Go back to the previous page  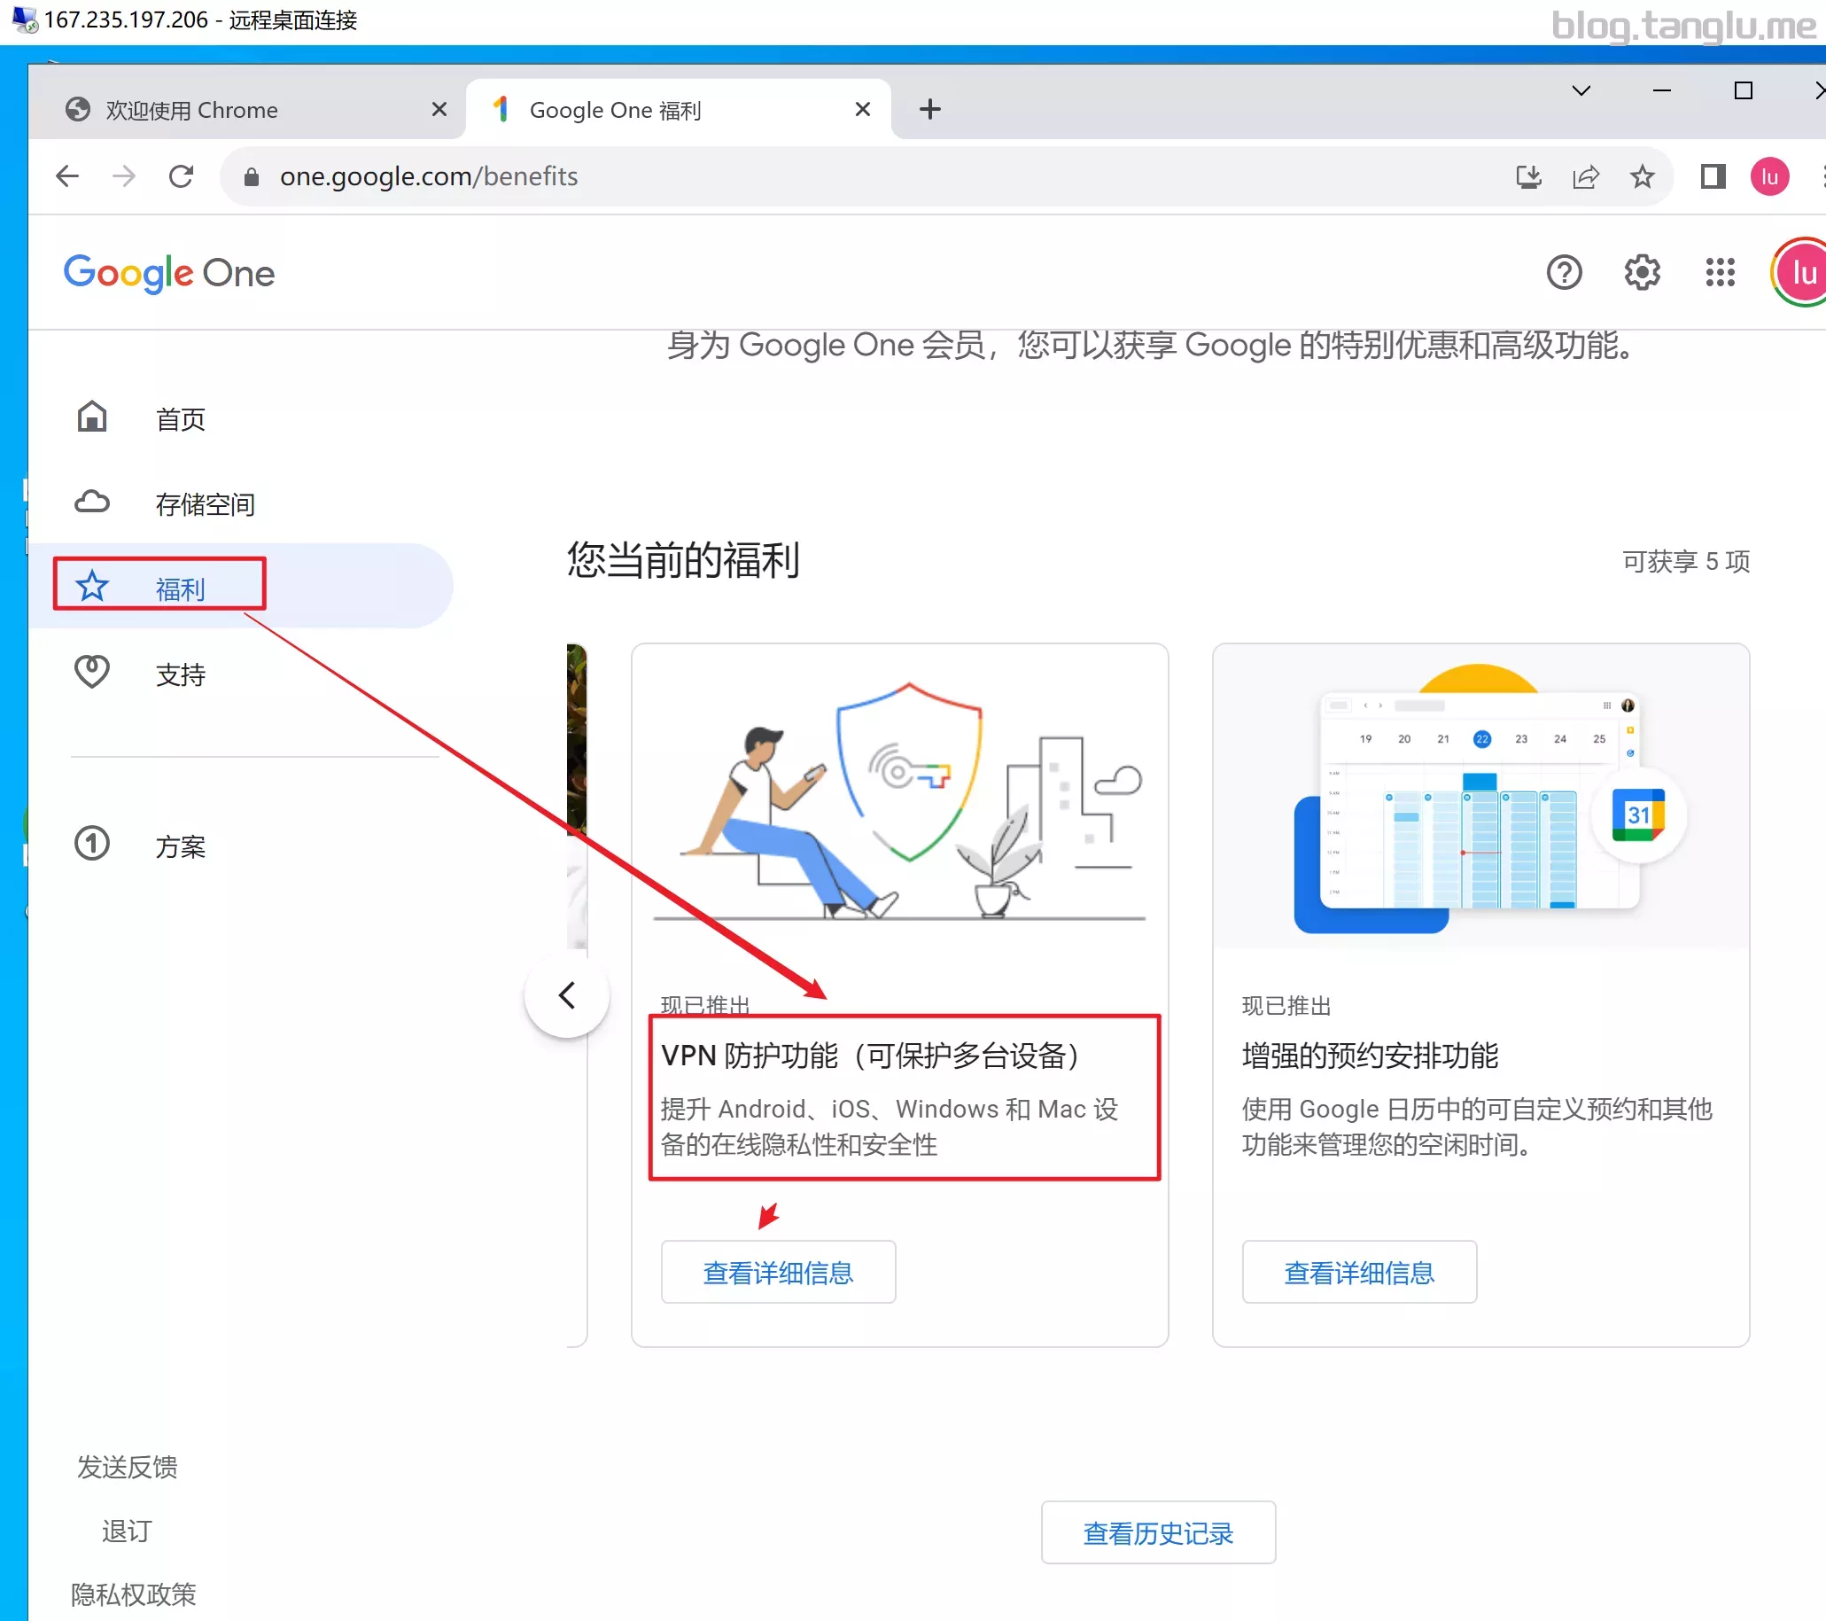pos(67,177)
